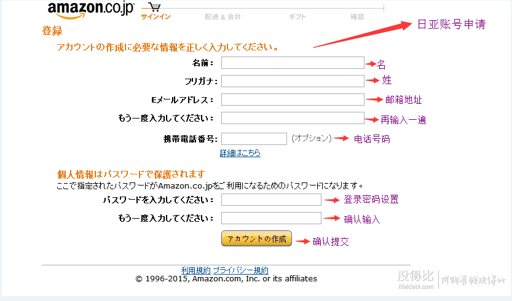Click the フリガナ label

point(200,81)
